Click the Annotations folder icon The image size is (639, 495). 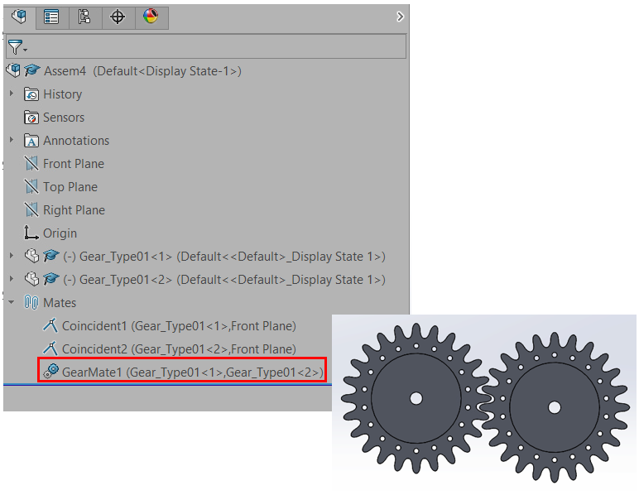pyautogui.click(x=31, y=141)
